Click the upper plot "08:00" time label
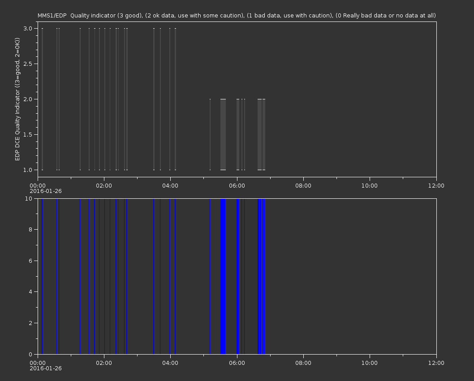 303,185
